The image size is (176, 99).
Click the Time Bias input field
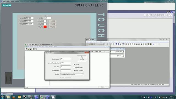pos(65,67)
